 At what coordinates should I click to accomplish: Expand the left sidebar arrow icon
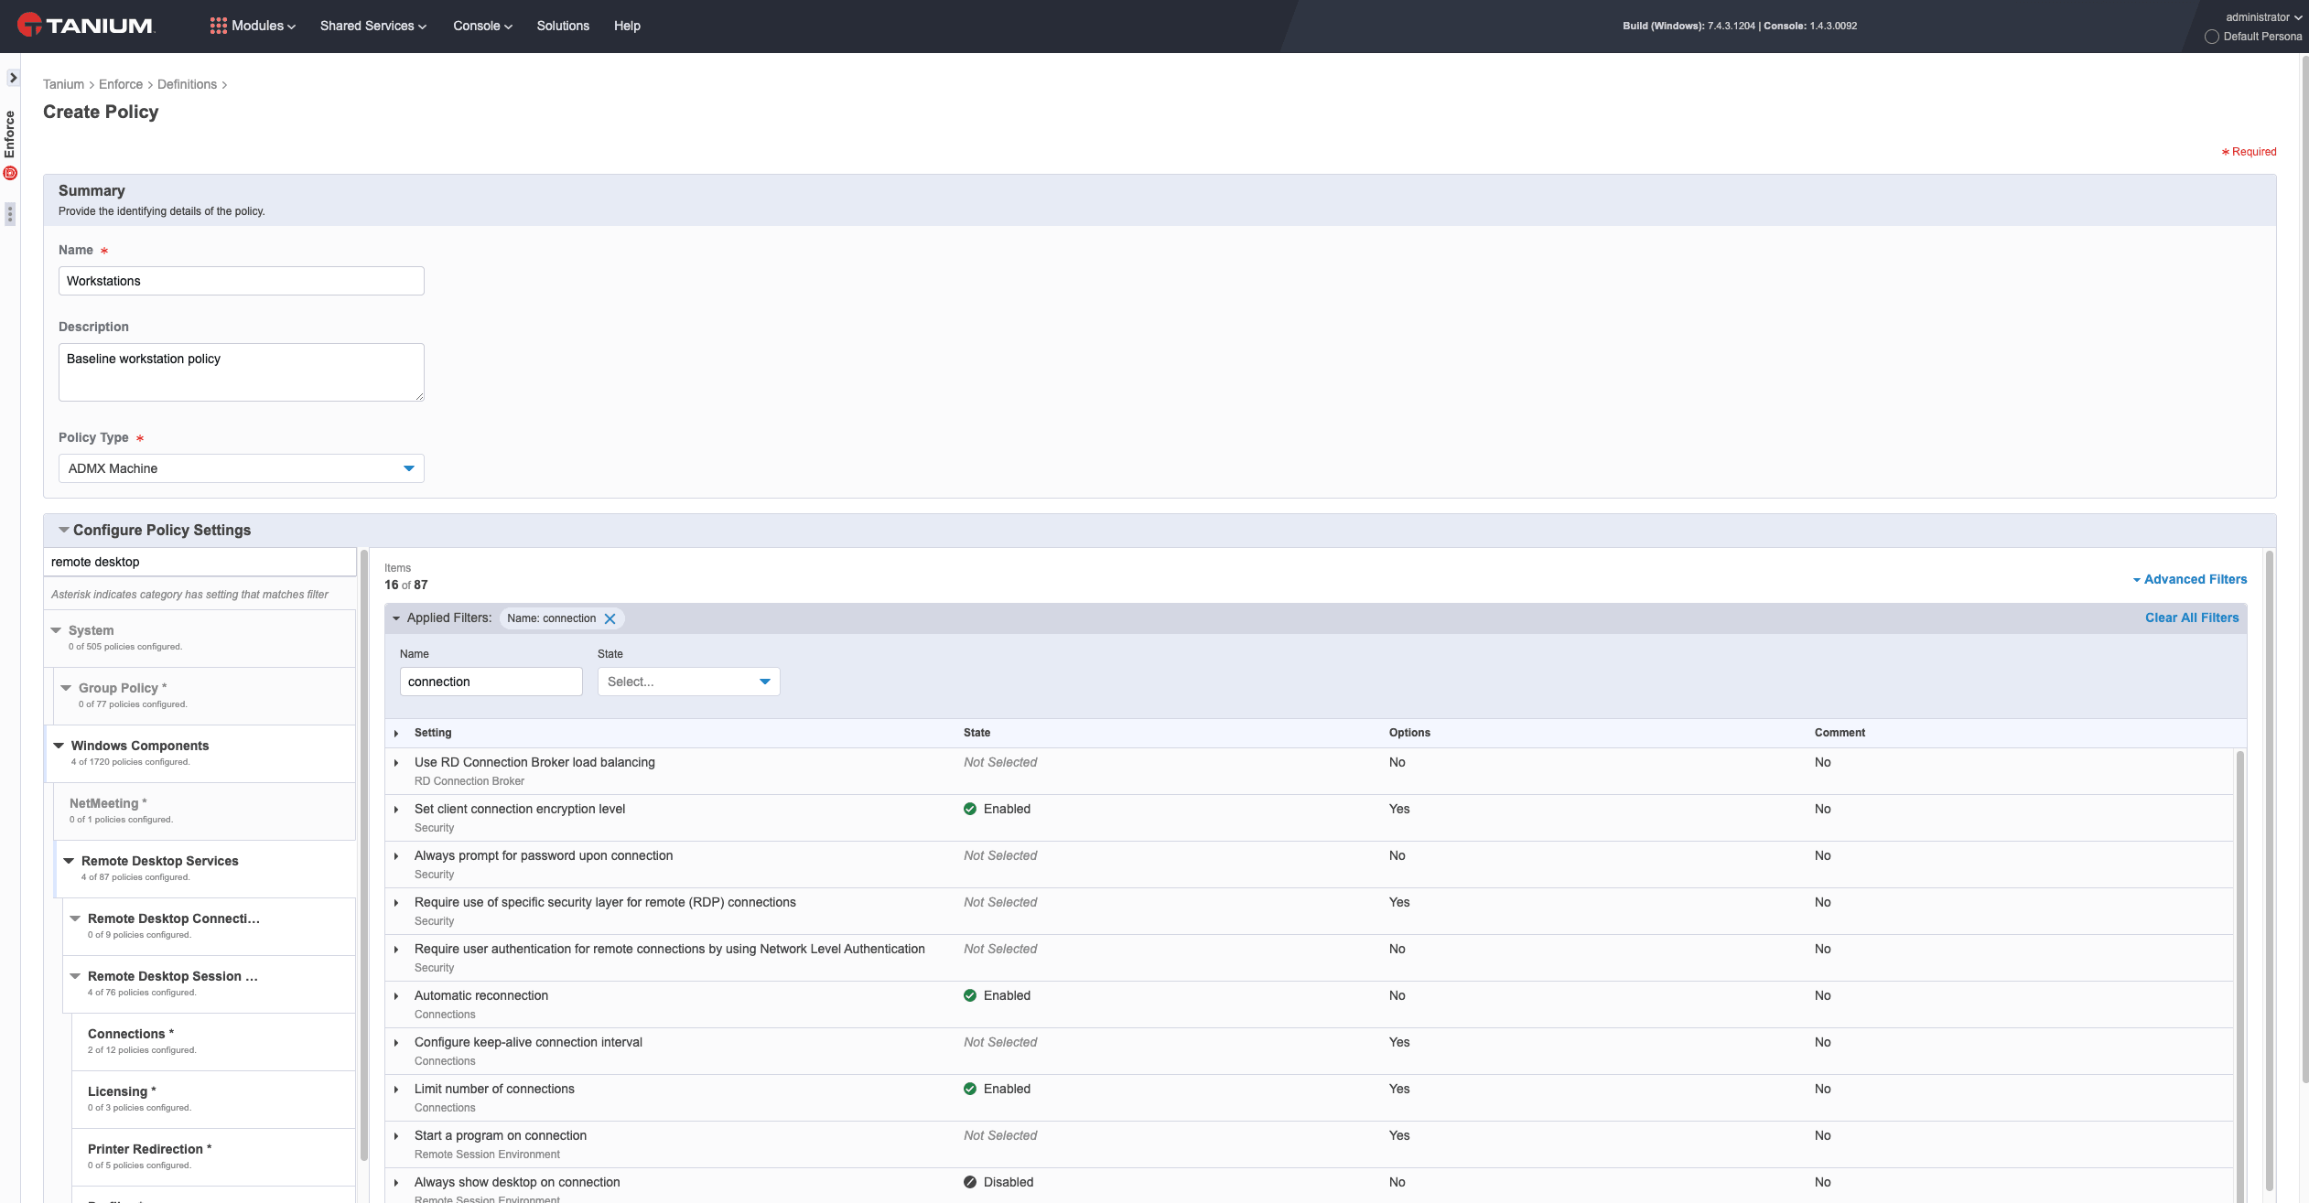click(13, 78)
